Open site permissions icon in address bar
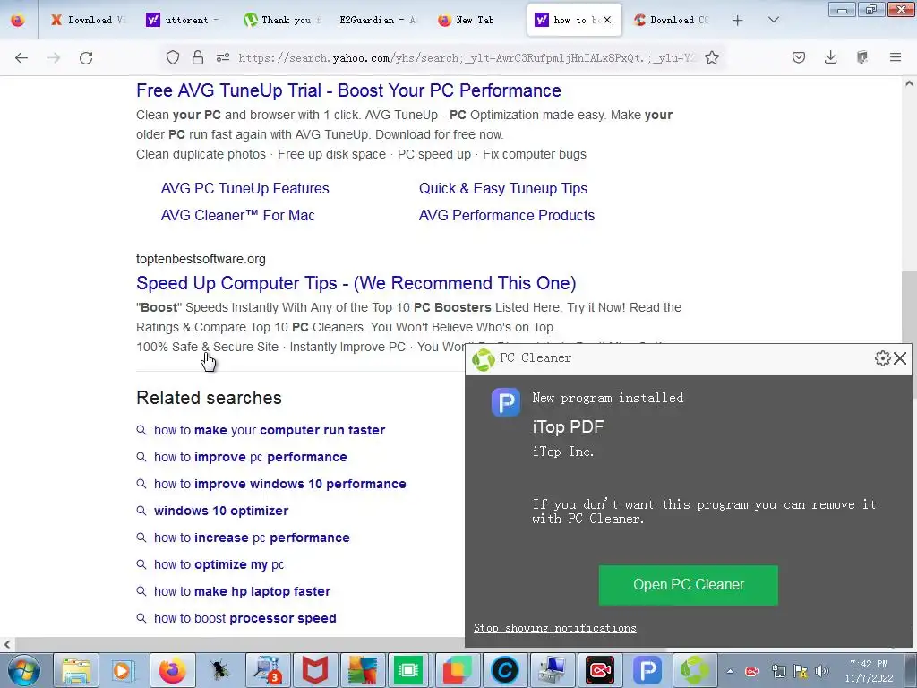 (x=223, y=57)
